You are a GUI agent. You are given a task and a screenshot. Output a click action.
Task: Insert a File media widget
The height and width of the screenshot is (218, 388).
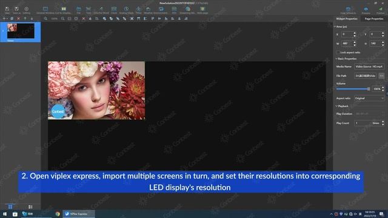point(78,10)
